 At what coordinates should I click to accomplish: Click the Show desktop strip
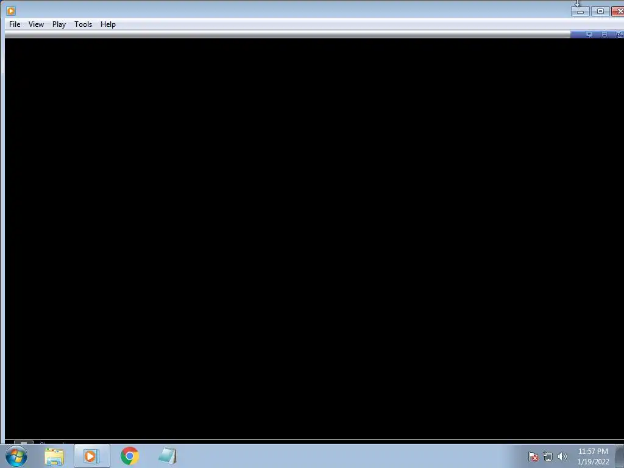(620, 456)
